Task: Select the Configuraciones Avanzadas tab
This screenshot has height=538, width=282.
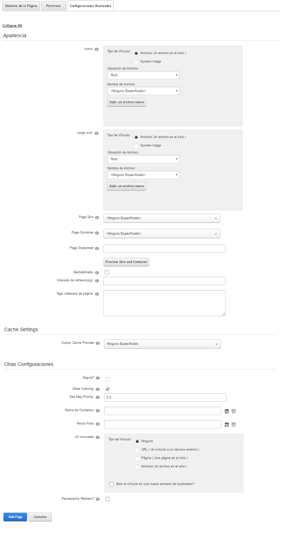Action: point(90,6)
